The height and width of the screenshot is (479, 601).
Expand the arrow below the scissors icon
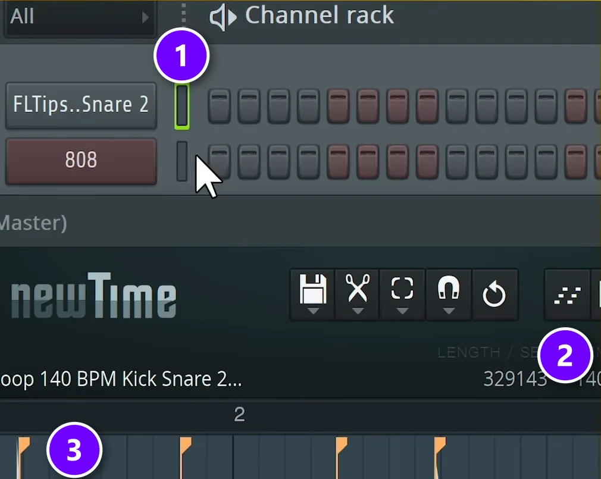point(358,311)
